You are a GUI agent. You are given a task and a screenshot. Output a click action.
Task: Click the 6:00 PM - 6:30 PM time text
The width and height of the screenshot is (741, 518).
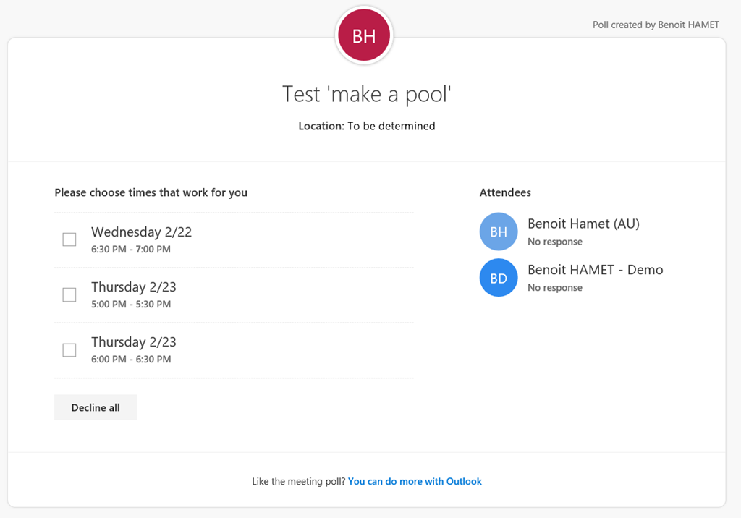[131, 360]
